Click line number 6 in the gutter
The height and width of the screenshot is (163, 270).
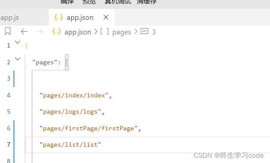(8, 128)
